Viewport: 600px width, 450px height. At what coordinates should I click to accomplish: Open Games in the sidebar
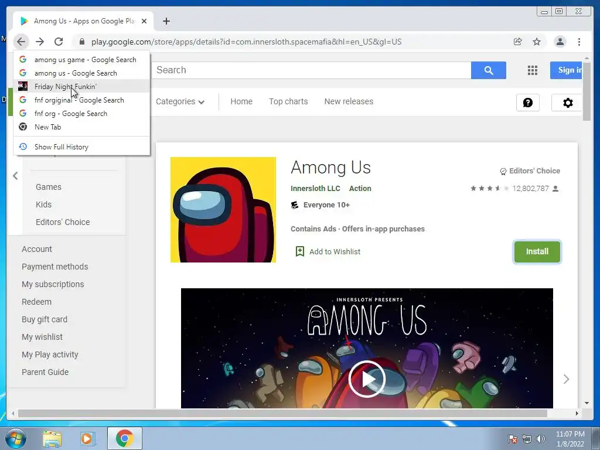pyautogui.click(x=49, y=187)
